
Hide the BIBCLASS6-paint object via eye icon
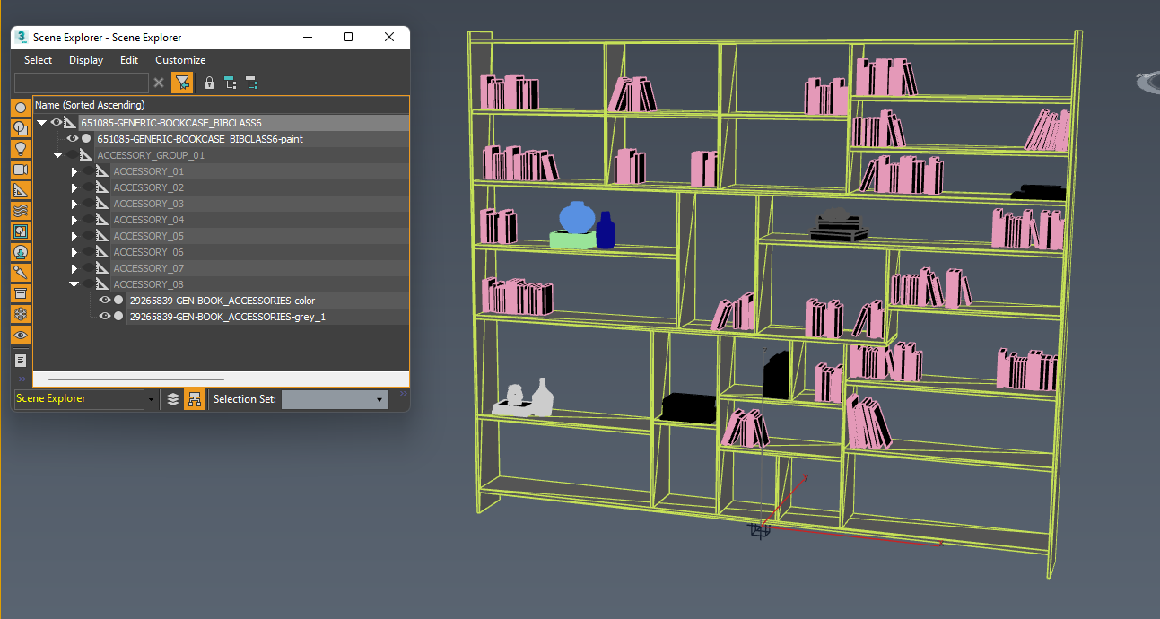73,139
